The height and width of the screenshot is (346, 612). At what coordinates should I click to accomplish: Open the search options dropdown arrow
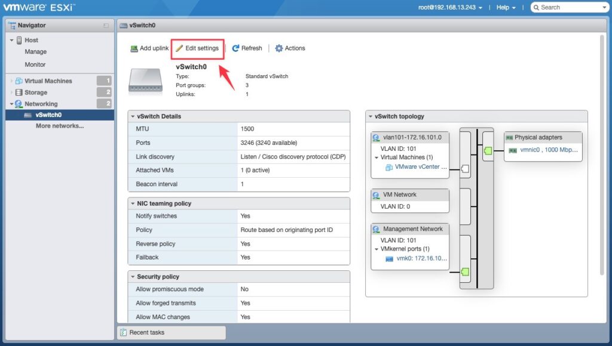[x=605, y=7]
